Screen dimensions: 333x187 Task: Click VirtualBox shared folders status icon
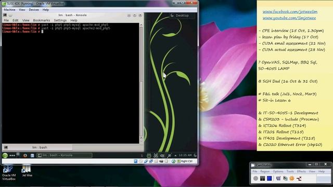[x=156, y=162]
